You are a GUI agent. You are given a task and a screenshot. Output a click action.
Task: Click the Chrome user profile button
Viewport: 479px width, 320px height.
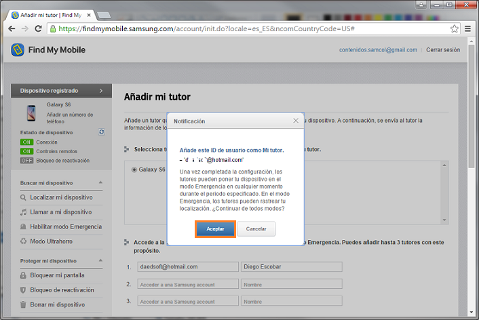[421, 4]
